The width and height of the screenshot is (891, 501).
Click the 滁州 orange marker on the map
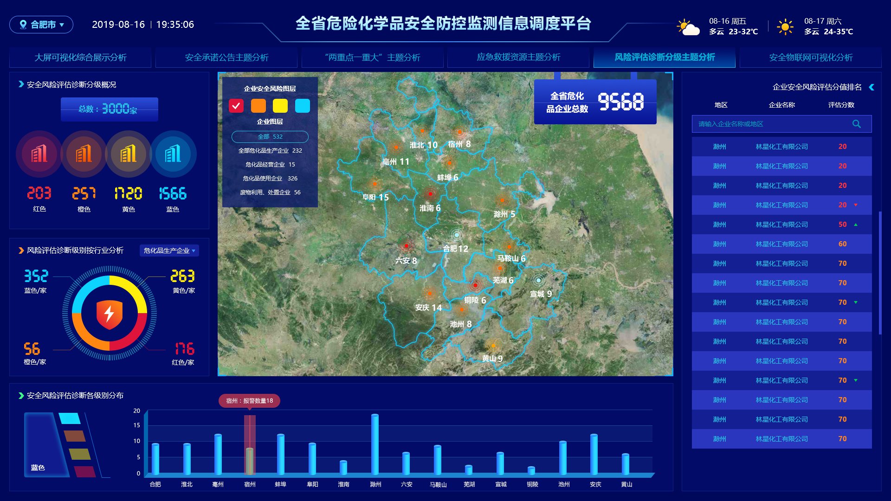pyautogui.click(x=502, y=200)
